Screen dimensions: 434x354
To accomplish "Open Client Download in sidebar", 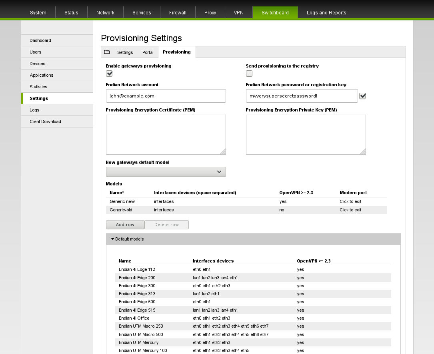I will [x=57, y=122].
